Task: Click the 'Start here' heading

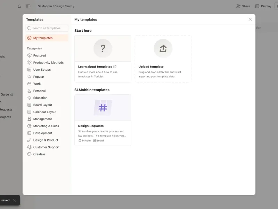Action: [x=83, y=31]
